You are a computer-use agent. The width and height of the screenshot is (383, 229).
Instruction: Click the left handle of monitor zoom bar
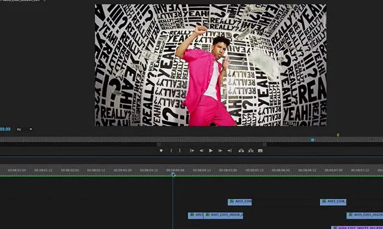pos(159,144)
